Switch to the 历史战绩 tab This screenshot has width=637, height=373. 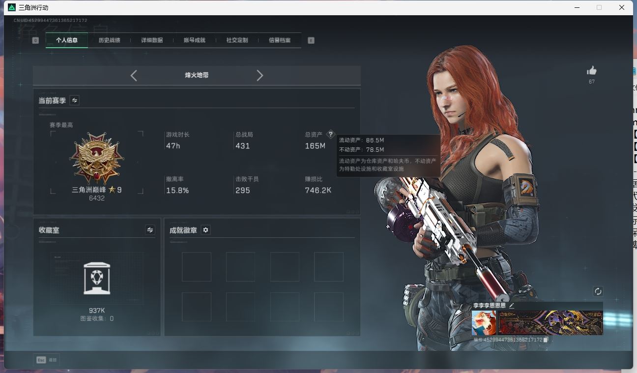click(109, 40)
